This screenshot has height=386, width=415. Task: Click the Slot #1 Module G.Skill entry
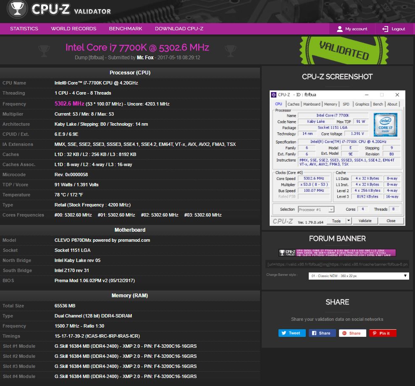coord(126,346)
